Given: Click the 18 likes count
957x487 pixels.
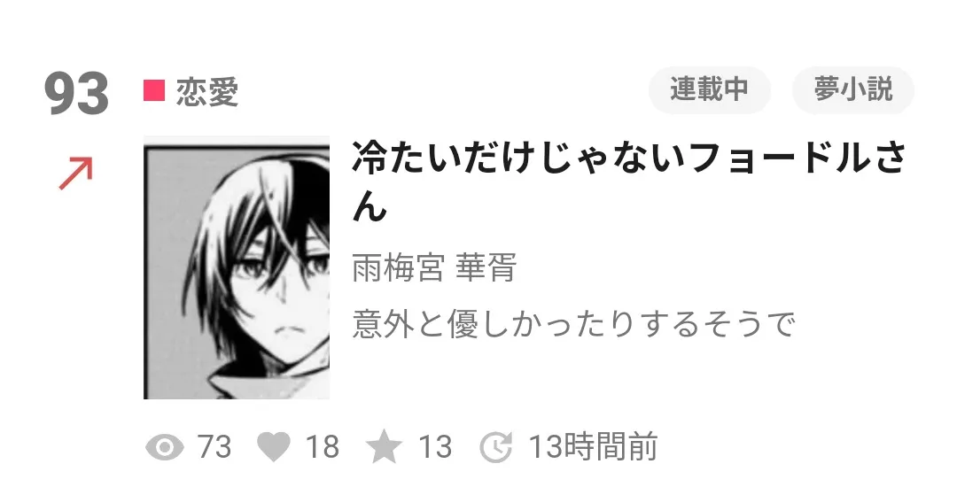Looking at the screenshot, I should click(323, 447).
